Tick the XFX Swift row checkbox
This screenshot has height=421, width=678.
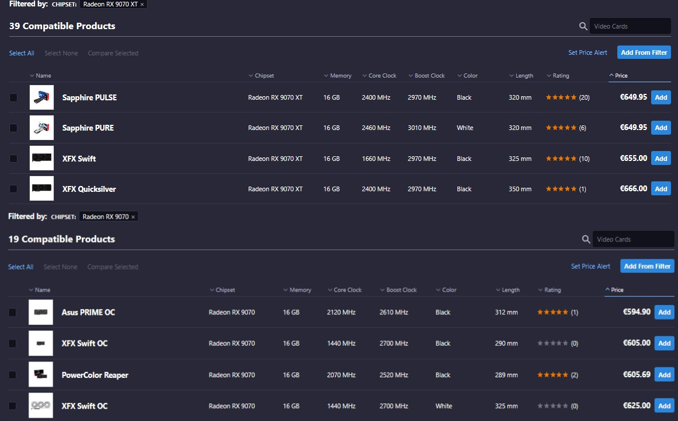[13, 159]
